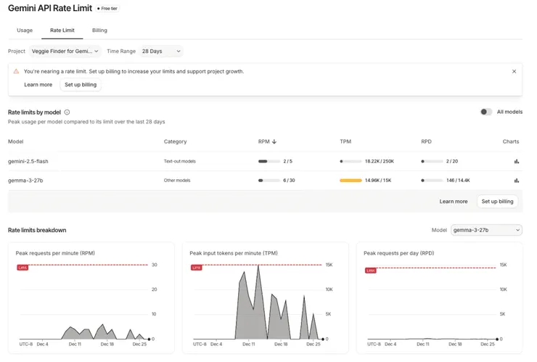Click the Limit marker on RPD chart
The height and width of the screenshot is (362, 537).
click(371, 271)
